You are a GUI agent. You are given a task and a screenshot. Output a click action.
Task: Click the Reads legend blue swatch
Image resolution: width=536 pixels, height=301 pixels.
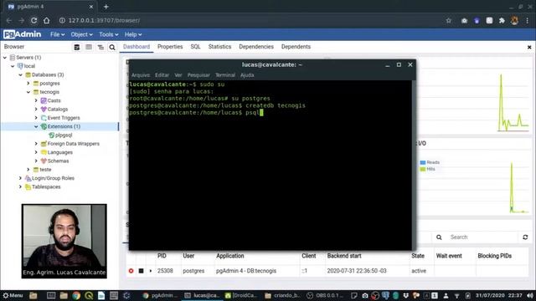click(423, 162)
